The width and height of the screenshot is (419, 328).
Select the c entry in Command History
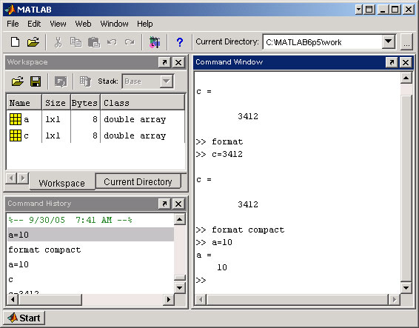[10, 280]
